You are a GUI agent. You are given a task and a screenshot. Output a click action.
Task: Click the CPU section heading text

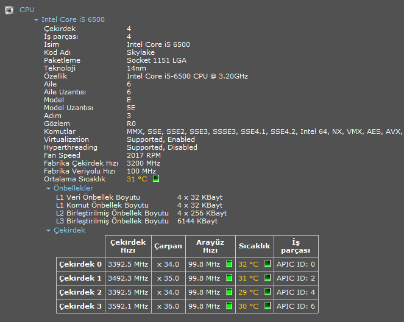click(27, 10)
